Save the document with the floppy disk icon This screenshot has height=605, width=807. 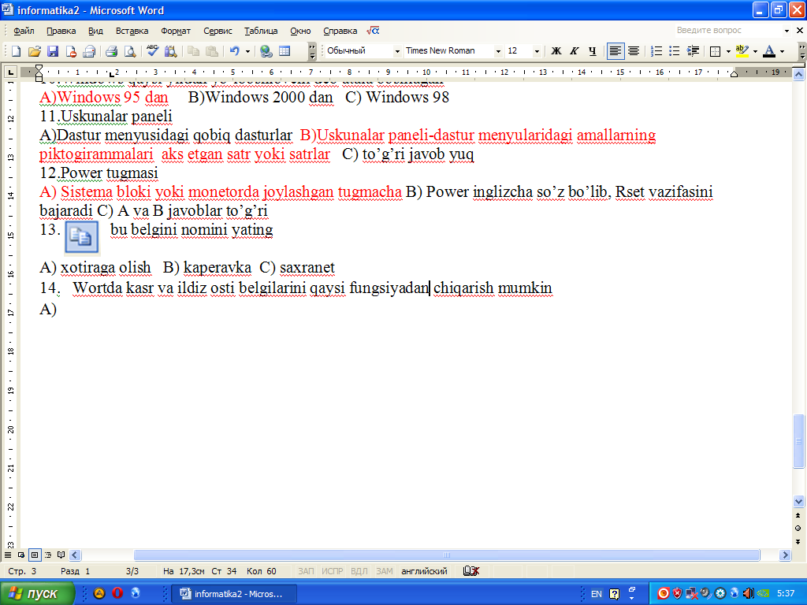pos(53,51)
